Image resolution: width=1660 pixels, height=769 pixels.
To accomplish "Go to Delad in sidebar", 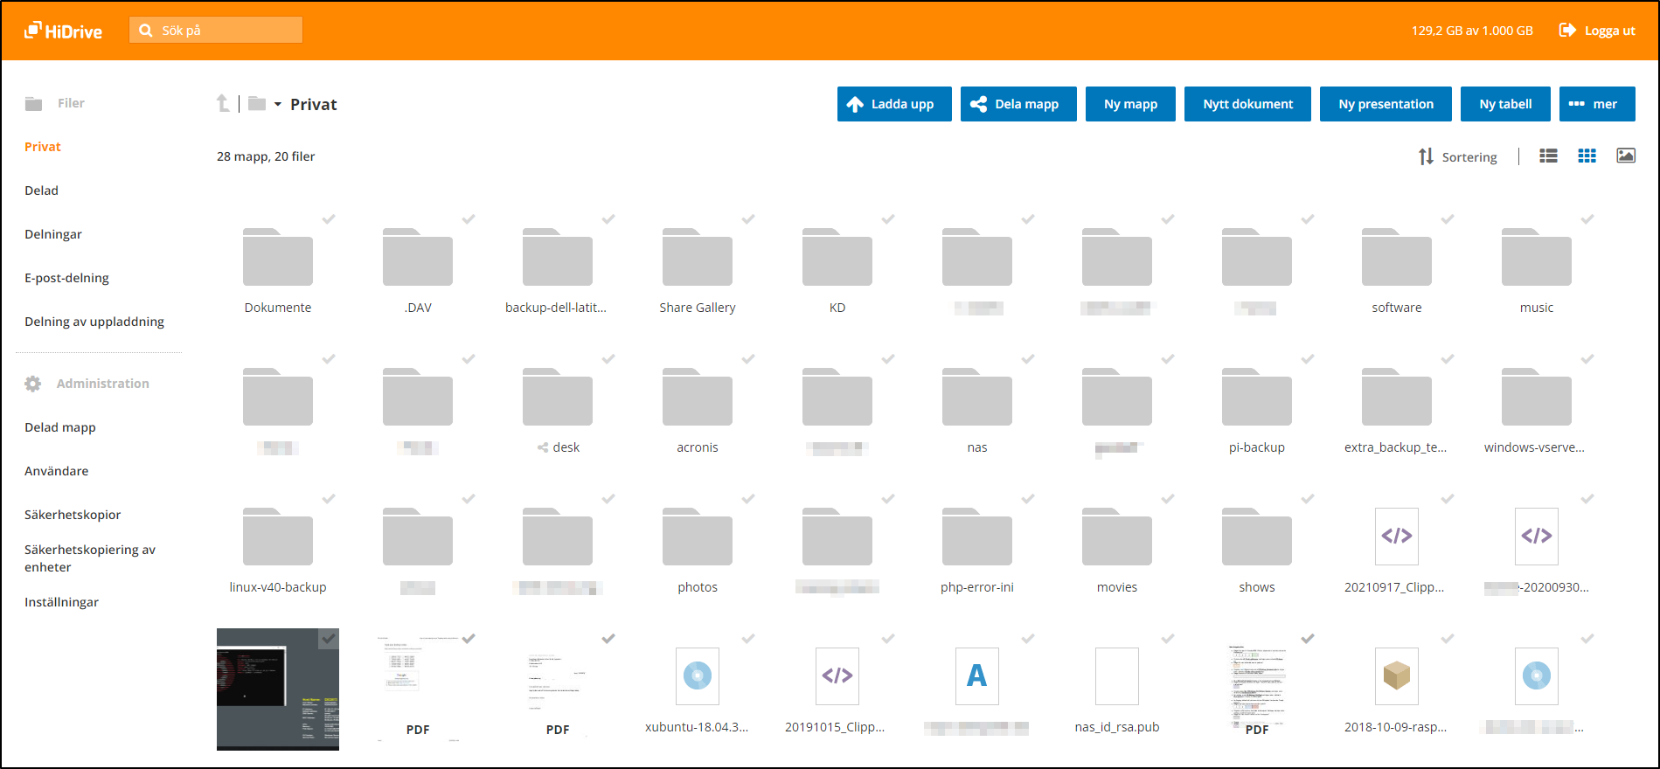I will click(x=41, y=191).
